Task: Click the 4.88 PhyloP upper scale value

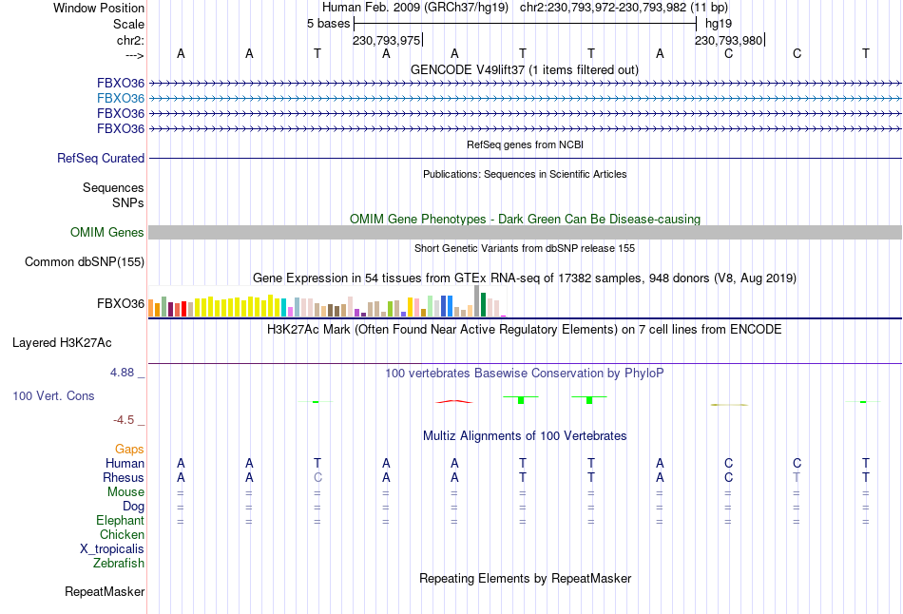Action: tap(122, 373)
